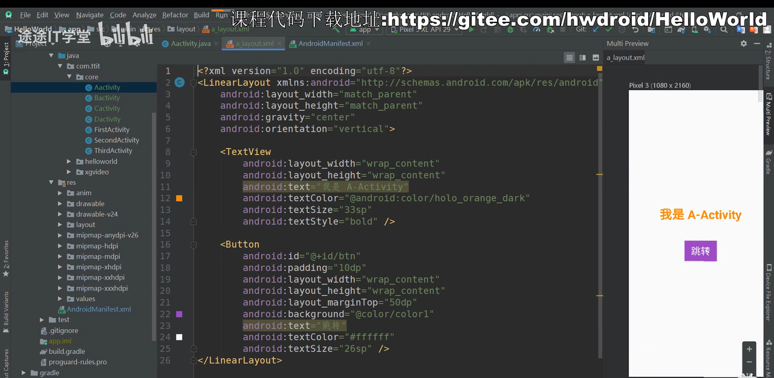Select FirstActivity in project tree
774x378 pixels.
click(111, 129)
